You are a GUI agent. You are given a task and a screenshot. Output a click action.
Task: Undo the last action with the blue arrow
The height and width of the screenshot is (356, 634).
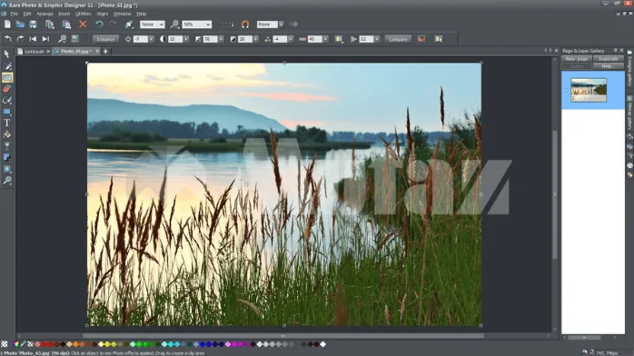[99, 25]
